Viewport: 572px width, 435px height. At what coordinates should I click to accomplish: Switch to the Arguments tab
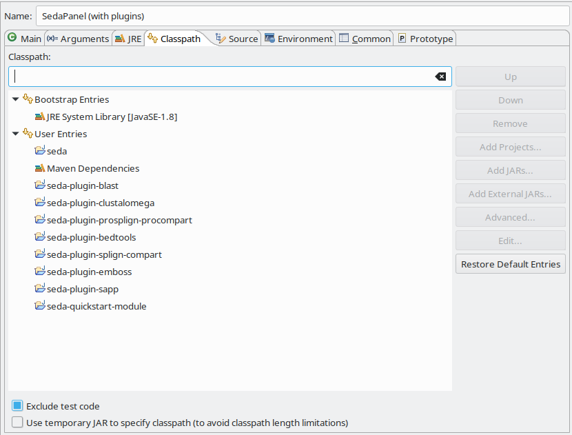78,39
